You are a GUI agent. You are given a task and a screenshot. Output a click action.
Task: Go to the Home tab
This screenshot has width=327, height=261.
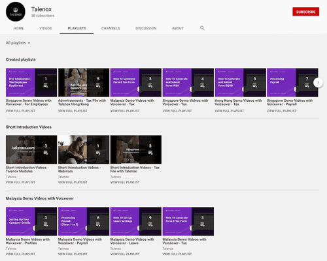coord(18,28)
